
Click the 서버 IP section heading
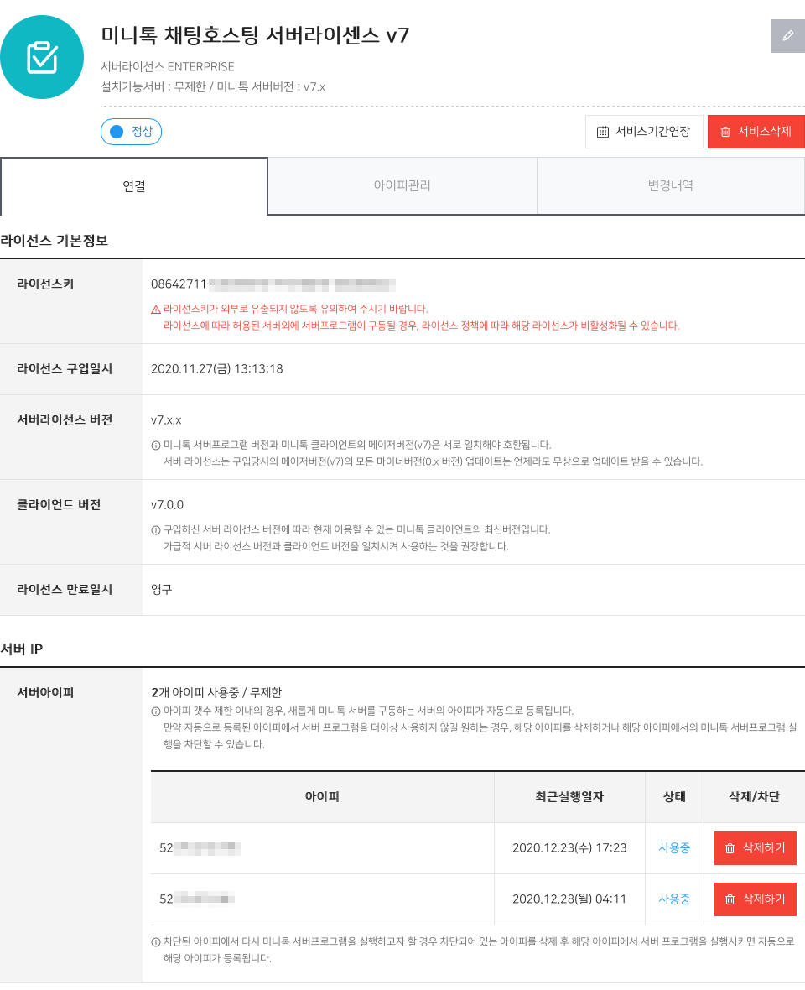coord(22,649)
